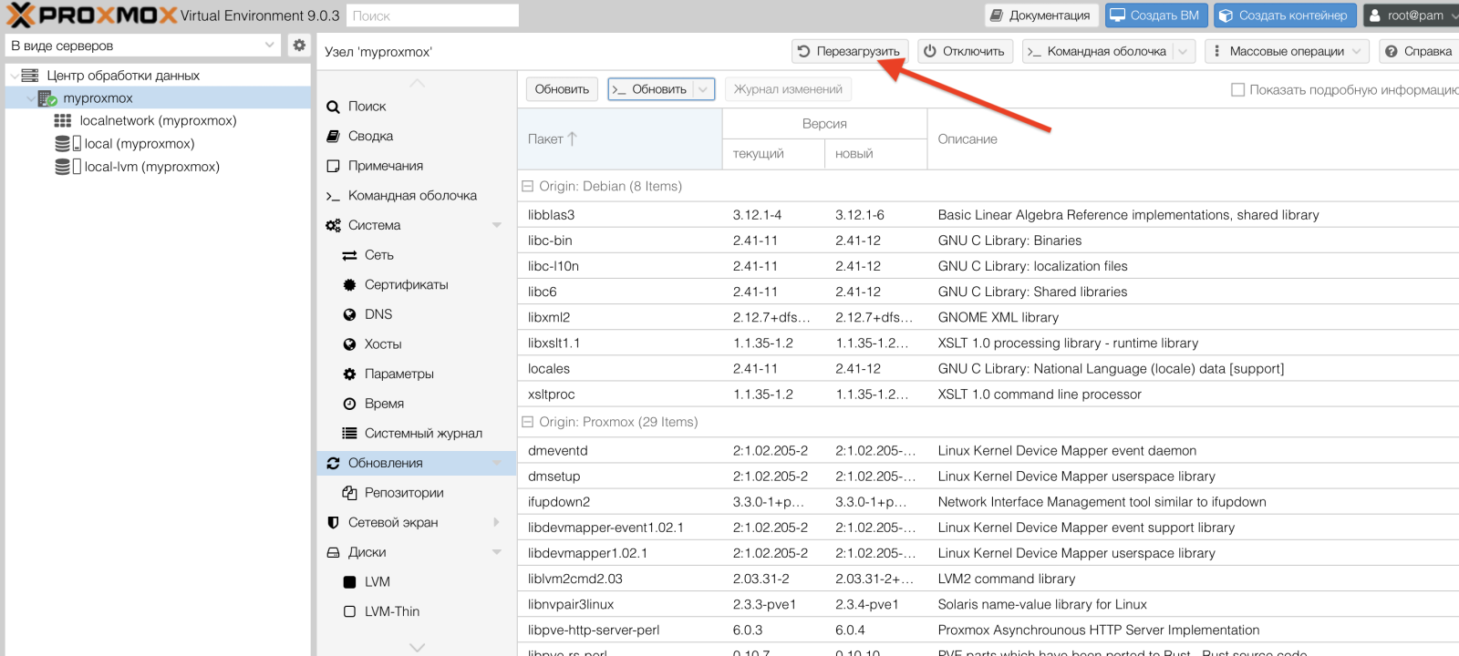Click the Система gears icon
The image size is (1459, 656).
[x=333, y=225]
